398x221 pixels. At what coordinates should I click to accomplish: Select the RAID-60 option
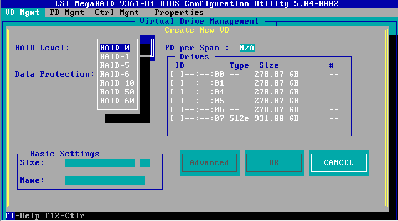[x=117, y=101]
